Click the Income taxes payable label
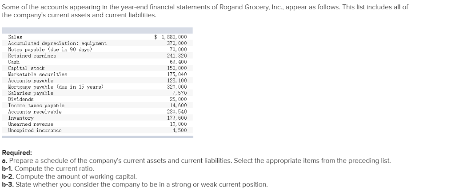 36,105
